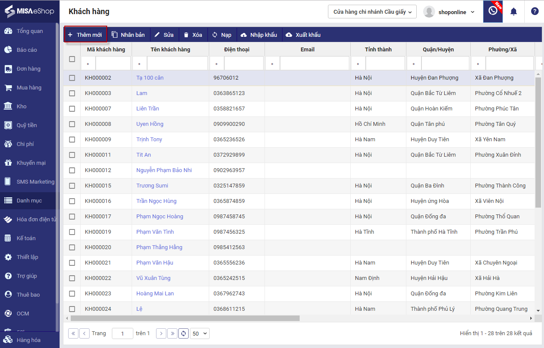Expand the shoponline user account menu

pyautogui.click(x=449, y=12)
